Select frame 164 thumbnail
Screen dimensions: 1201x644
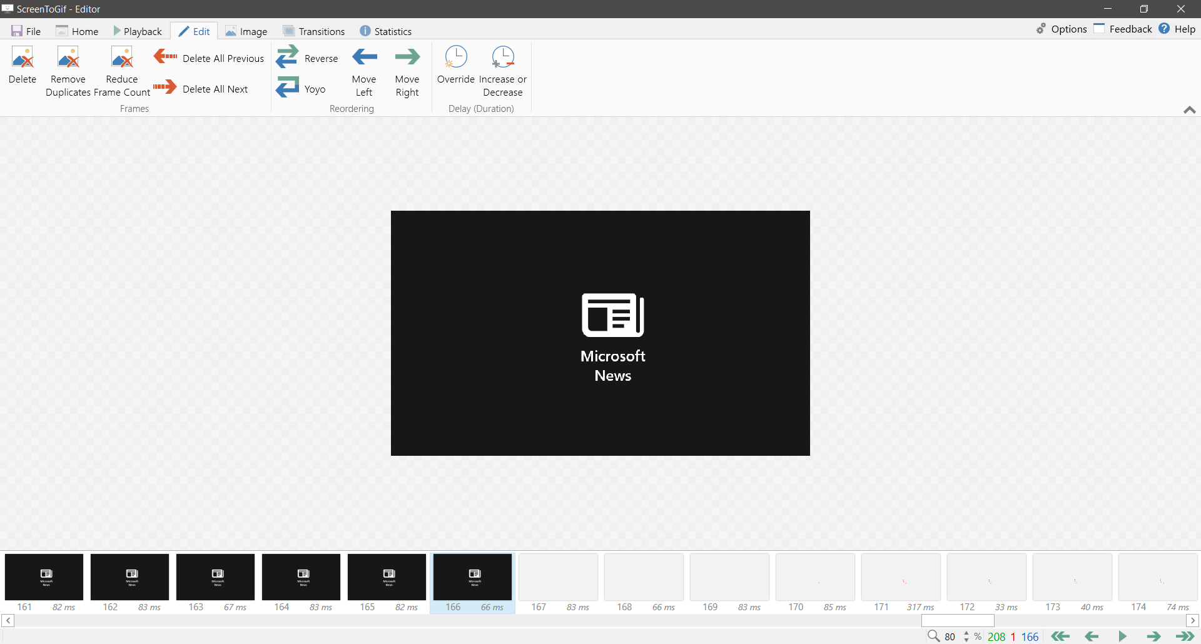coord(301,583)
